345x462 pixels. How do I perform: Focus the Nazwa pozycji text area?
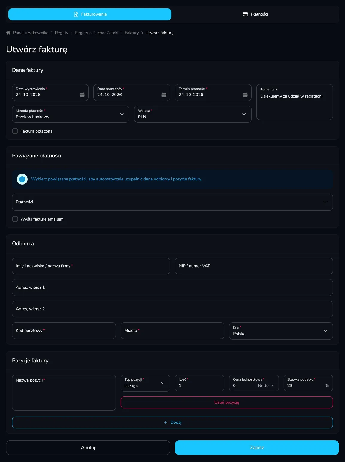(64, 393)
